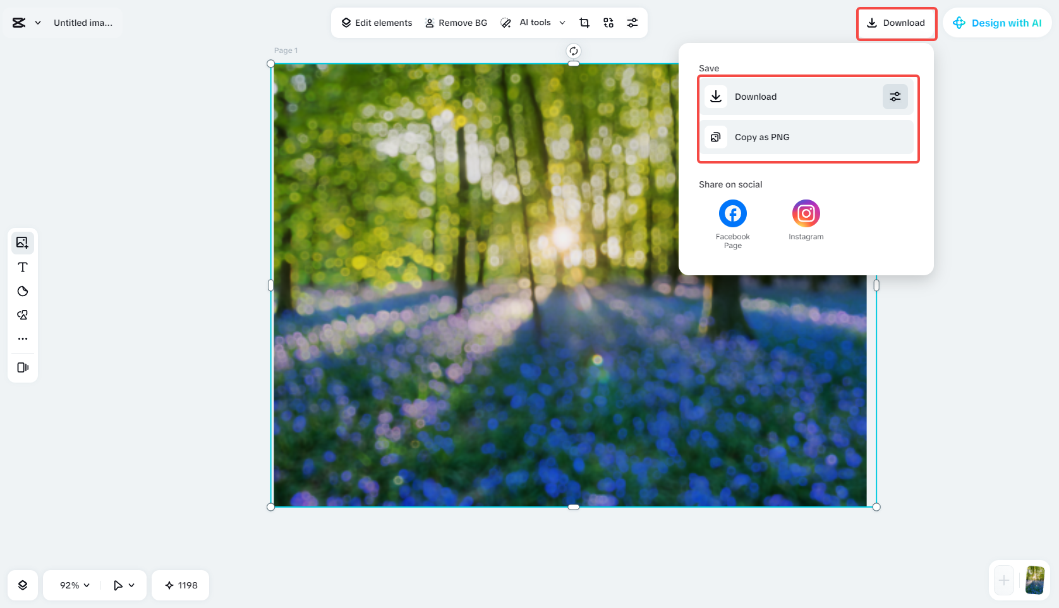The height and width of the screenshot is (608, 1059).
Task: Open more tools ellipsis in sidebar
Action: pos(23,339)
